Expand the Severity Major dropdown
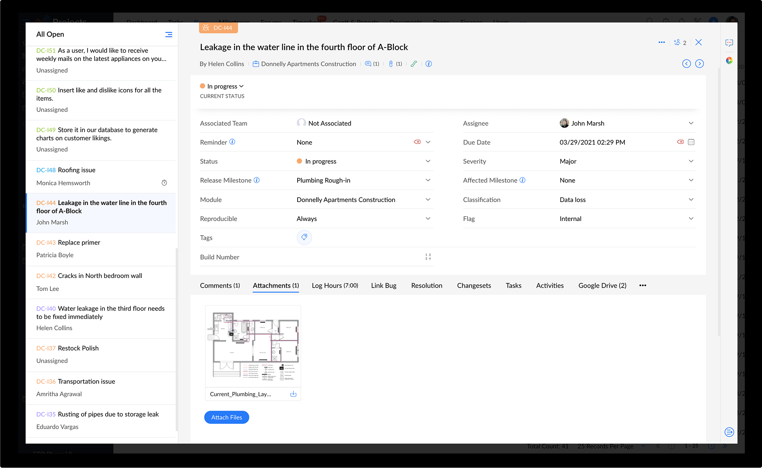Screen dimensions: 762x468 [691, 161]
